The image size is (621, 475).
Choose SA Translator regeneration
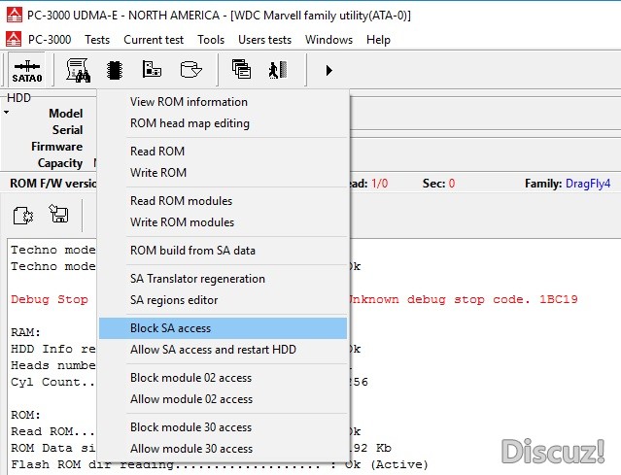point(197,279)
